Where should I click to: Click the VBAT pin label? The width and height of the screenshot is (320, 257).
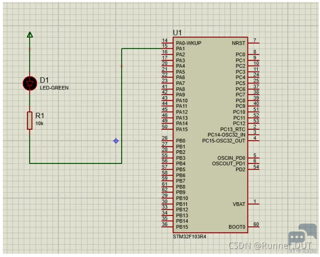(239, 204)
